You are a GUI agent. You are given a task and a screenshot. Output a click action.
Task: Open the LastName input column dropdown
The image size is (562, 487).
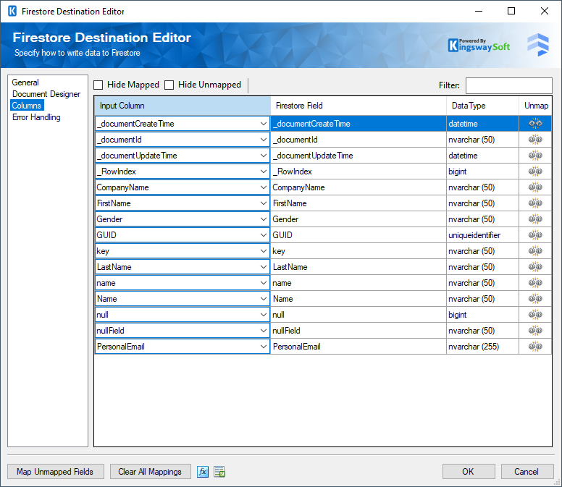pyautogui.click(x=264, y=267)
